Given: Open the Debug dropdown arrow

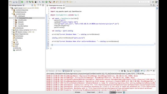Looking at the screenshot, I should click(44, 2).
